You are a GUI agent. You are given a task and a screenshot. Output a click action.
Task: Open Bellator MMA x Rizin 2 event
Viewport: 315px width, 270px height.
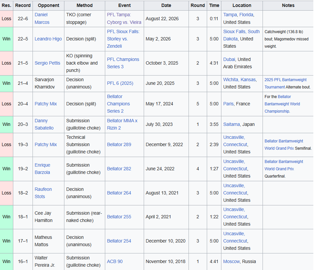click(x=122, y=124)
